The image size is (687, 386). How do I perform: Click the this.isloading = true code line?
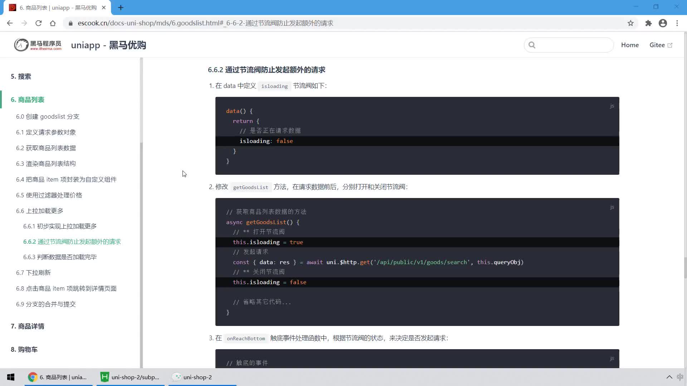[417, 242]
